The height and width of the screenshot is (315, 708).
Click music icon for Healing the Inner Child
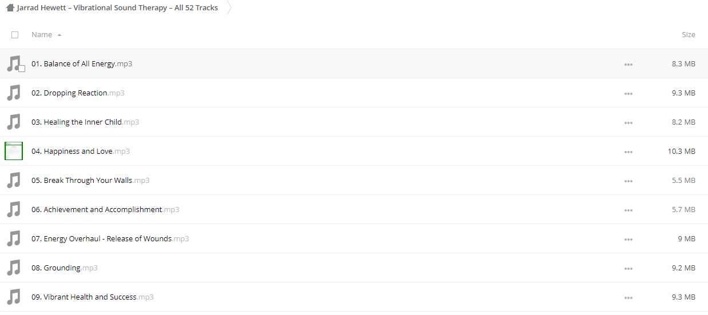tap(14, 122)
